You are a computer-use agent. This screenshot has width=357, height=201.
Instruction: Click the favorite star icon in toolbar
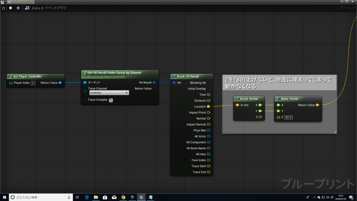(3, 8)
